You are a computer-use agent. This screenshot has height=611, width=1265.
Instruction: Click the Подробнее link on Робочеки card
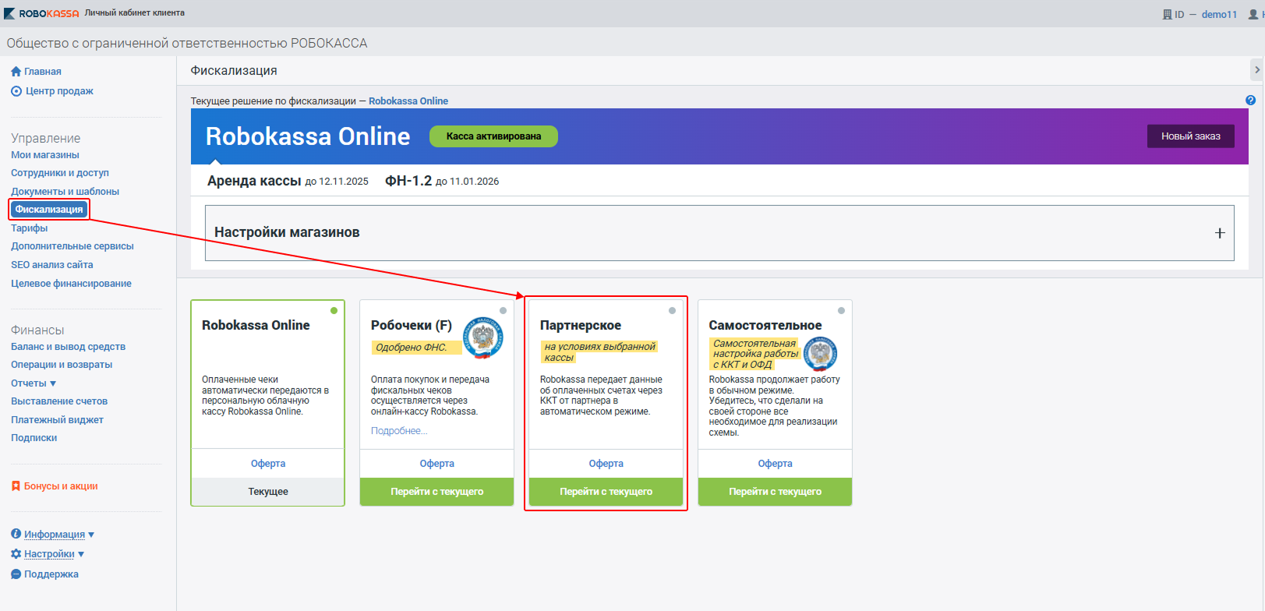pyautogui.click(x=399, y=430)
